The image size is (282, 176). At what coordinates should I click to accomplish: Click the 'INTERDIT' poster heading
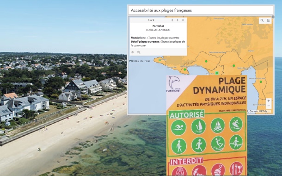pyautogui.click(x=186, y=161)
